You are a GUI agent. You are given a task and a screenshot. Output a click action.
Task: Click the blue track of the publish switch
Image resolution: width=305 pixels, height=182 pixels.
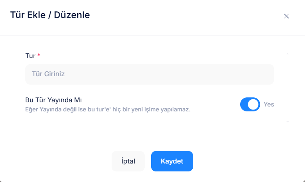pyautogui.click(x=244, y=105)
